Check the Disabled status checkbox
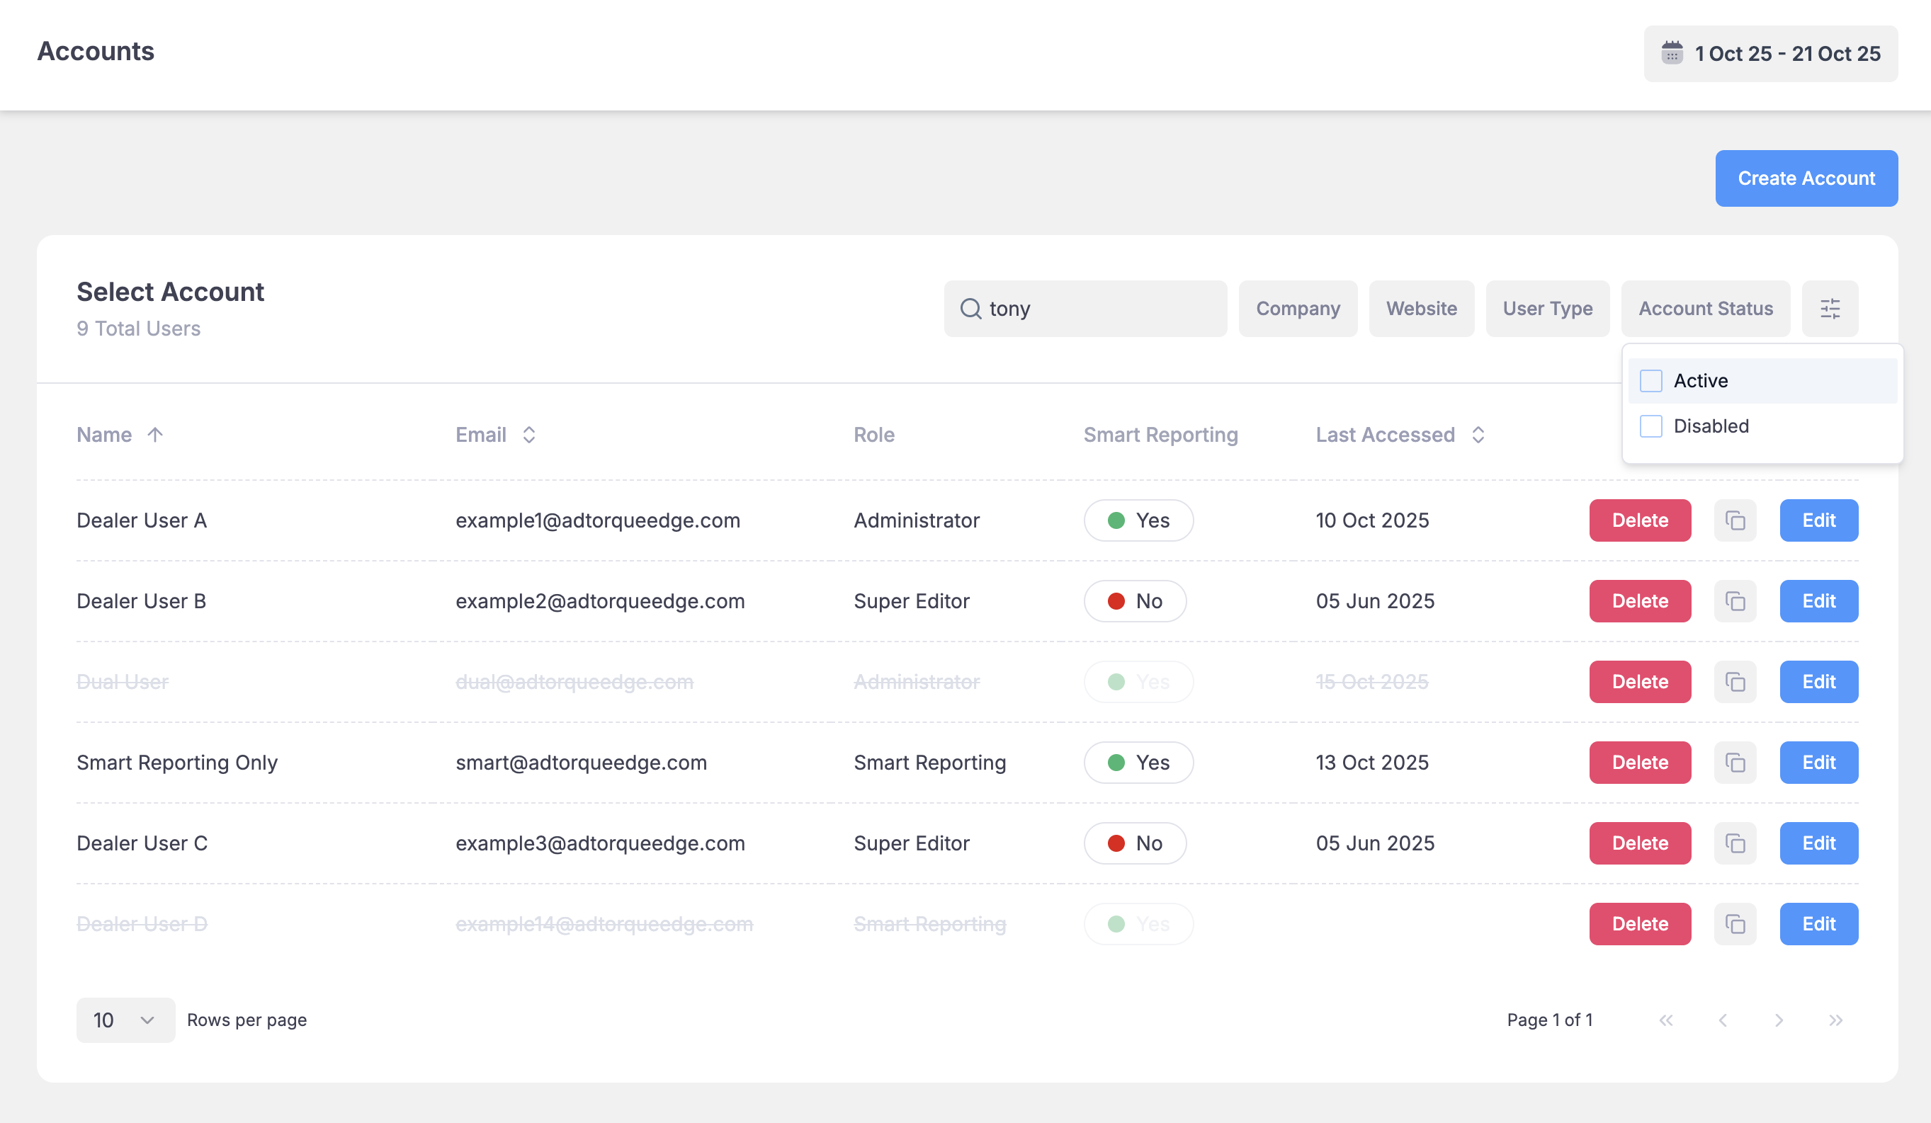Viewport: 1931px width, 1123px height. [1650, 426]
